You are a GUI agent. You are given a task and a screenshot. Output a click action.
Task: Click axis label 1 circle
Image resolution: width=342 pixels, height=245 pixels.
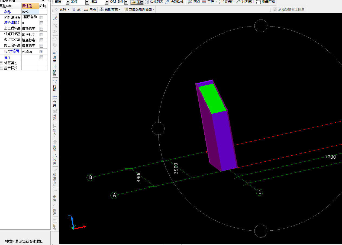(260, 192)
